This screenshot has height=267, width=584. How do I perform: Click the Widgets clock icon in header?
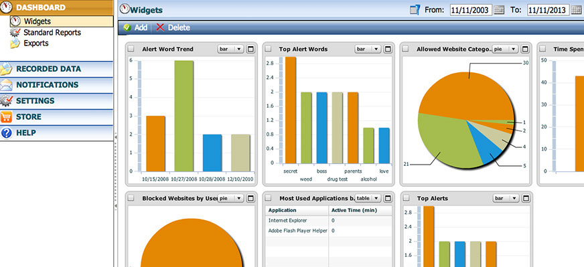tap(125, 9)
